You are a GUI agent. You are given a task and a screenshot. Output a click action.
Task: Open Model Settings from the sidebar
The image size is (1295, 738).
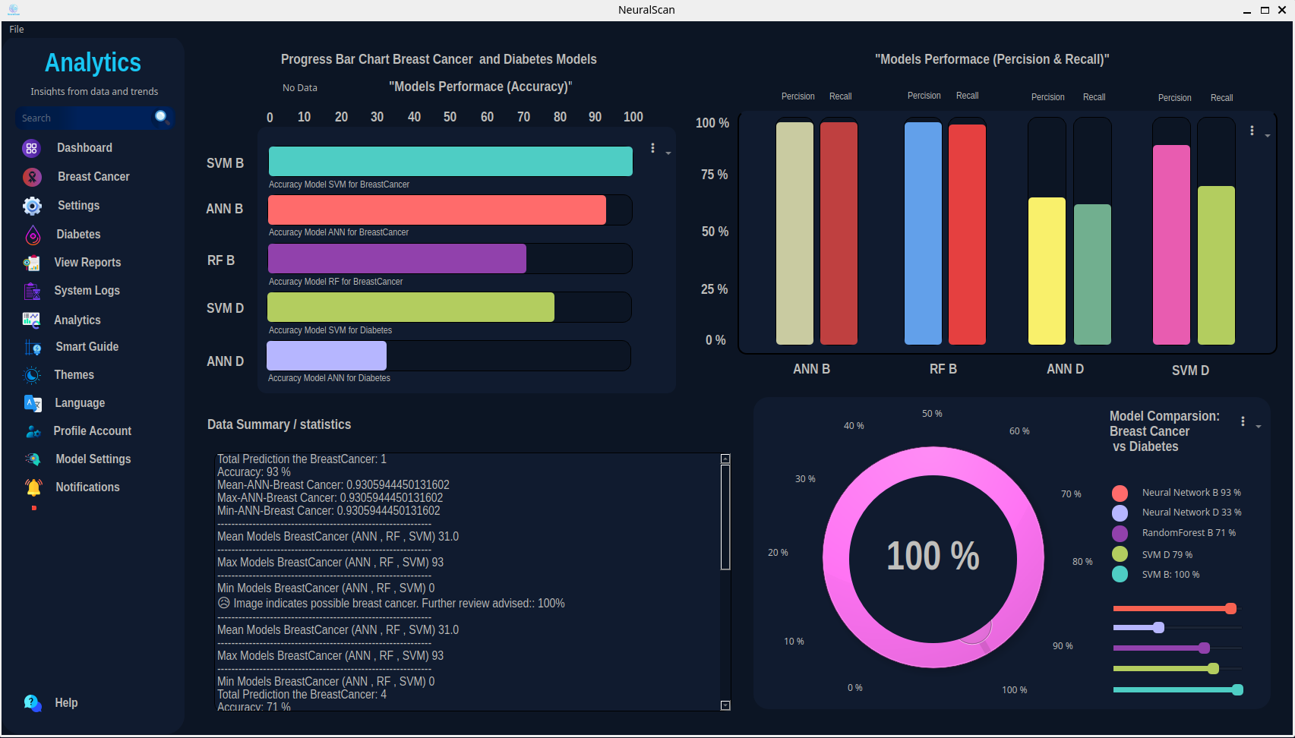pyautogui.click(x=93, y=459)
